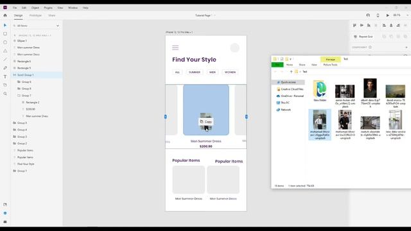Image resolution: width=411 pixels, height=231 pixels.
Task: Select the Artboard tool
Action: click(5, 85)
